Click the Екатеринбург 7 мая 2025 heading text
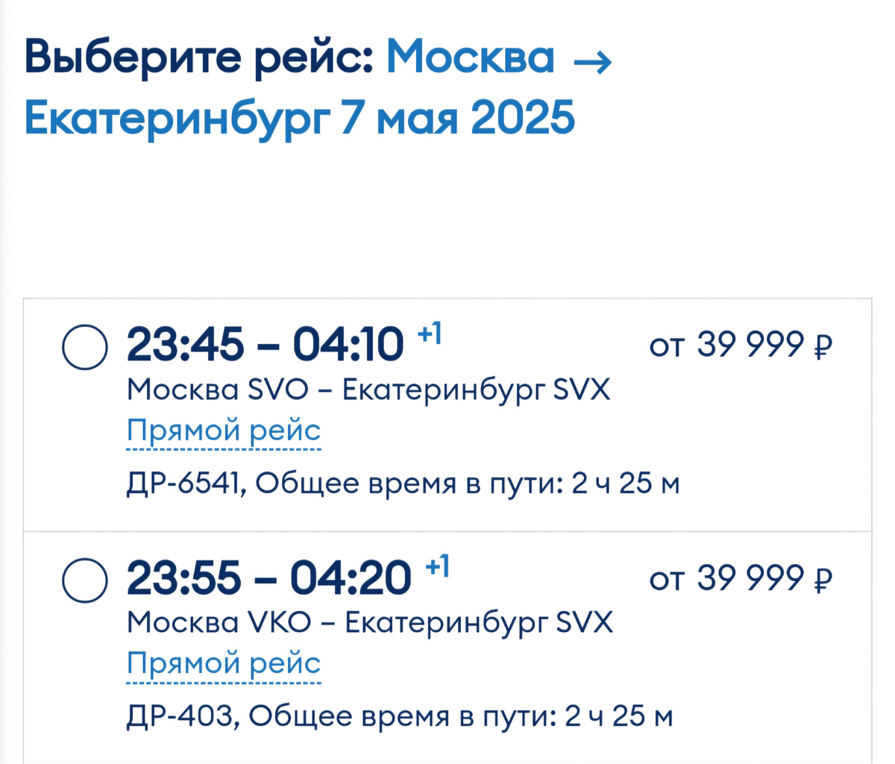 (298, 116)
